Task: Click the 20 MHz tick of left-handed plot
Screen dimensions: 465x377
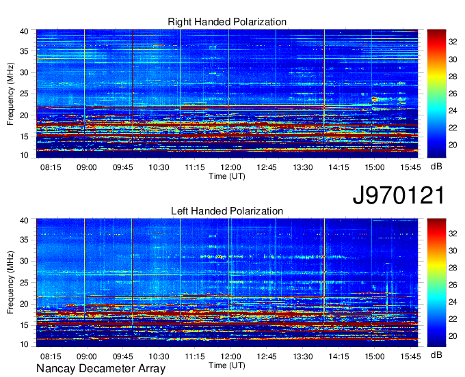Action: 25,304
